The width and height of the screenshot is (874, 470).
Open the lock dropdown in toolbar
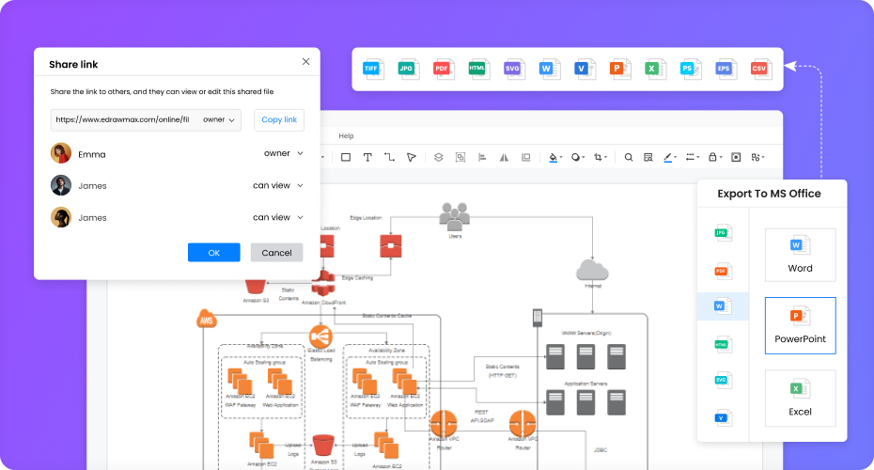(715, 157)
